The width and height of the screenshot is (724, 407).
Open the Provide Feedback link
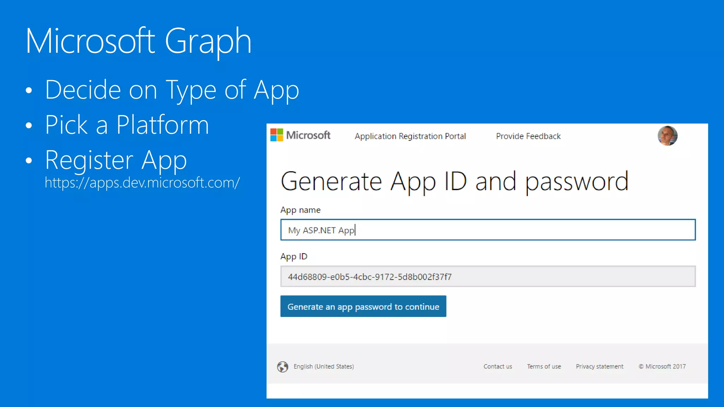click(x=528, y=136)
